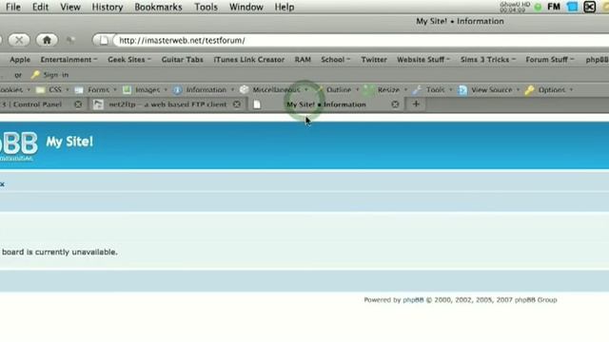Open the Guitar Tabs bookmark
This screenshot has height=342, width=609.
(182, 60)
